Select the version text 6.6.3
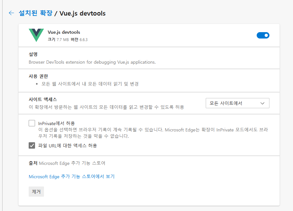Screen dimensions: 293x211 pos(83,40)
